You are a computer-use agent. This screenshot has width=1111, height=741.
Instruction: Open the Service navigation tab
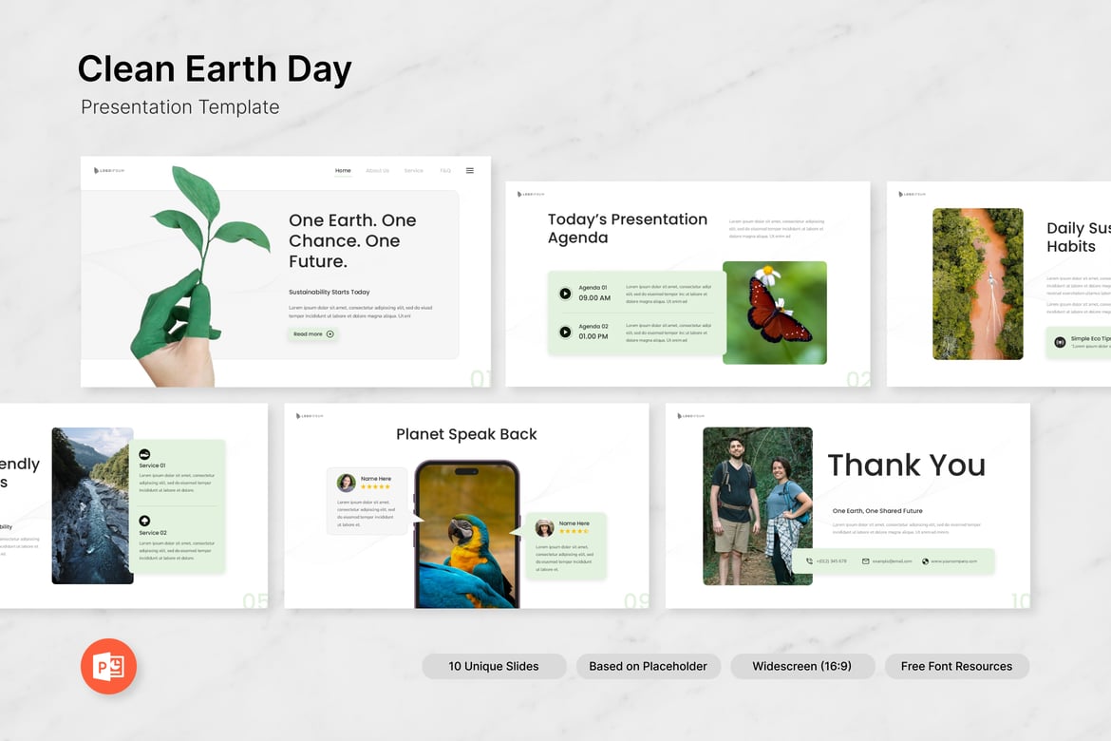coord(414,170)
